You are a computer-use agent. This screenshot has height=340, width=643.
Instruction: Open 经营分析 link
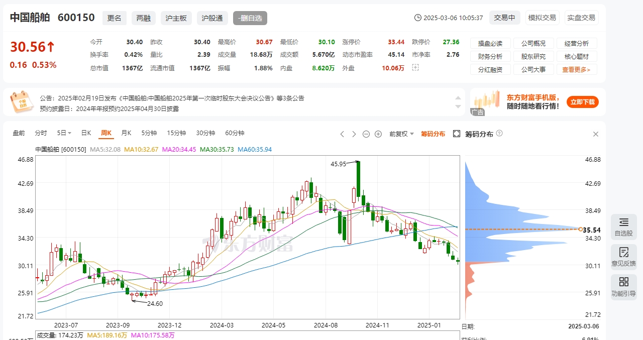[x=577, y=44]
